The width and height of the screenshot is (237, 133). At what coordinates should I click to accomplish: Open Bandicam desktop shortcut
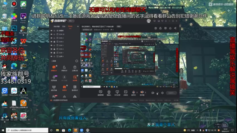14,5
